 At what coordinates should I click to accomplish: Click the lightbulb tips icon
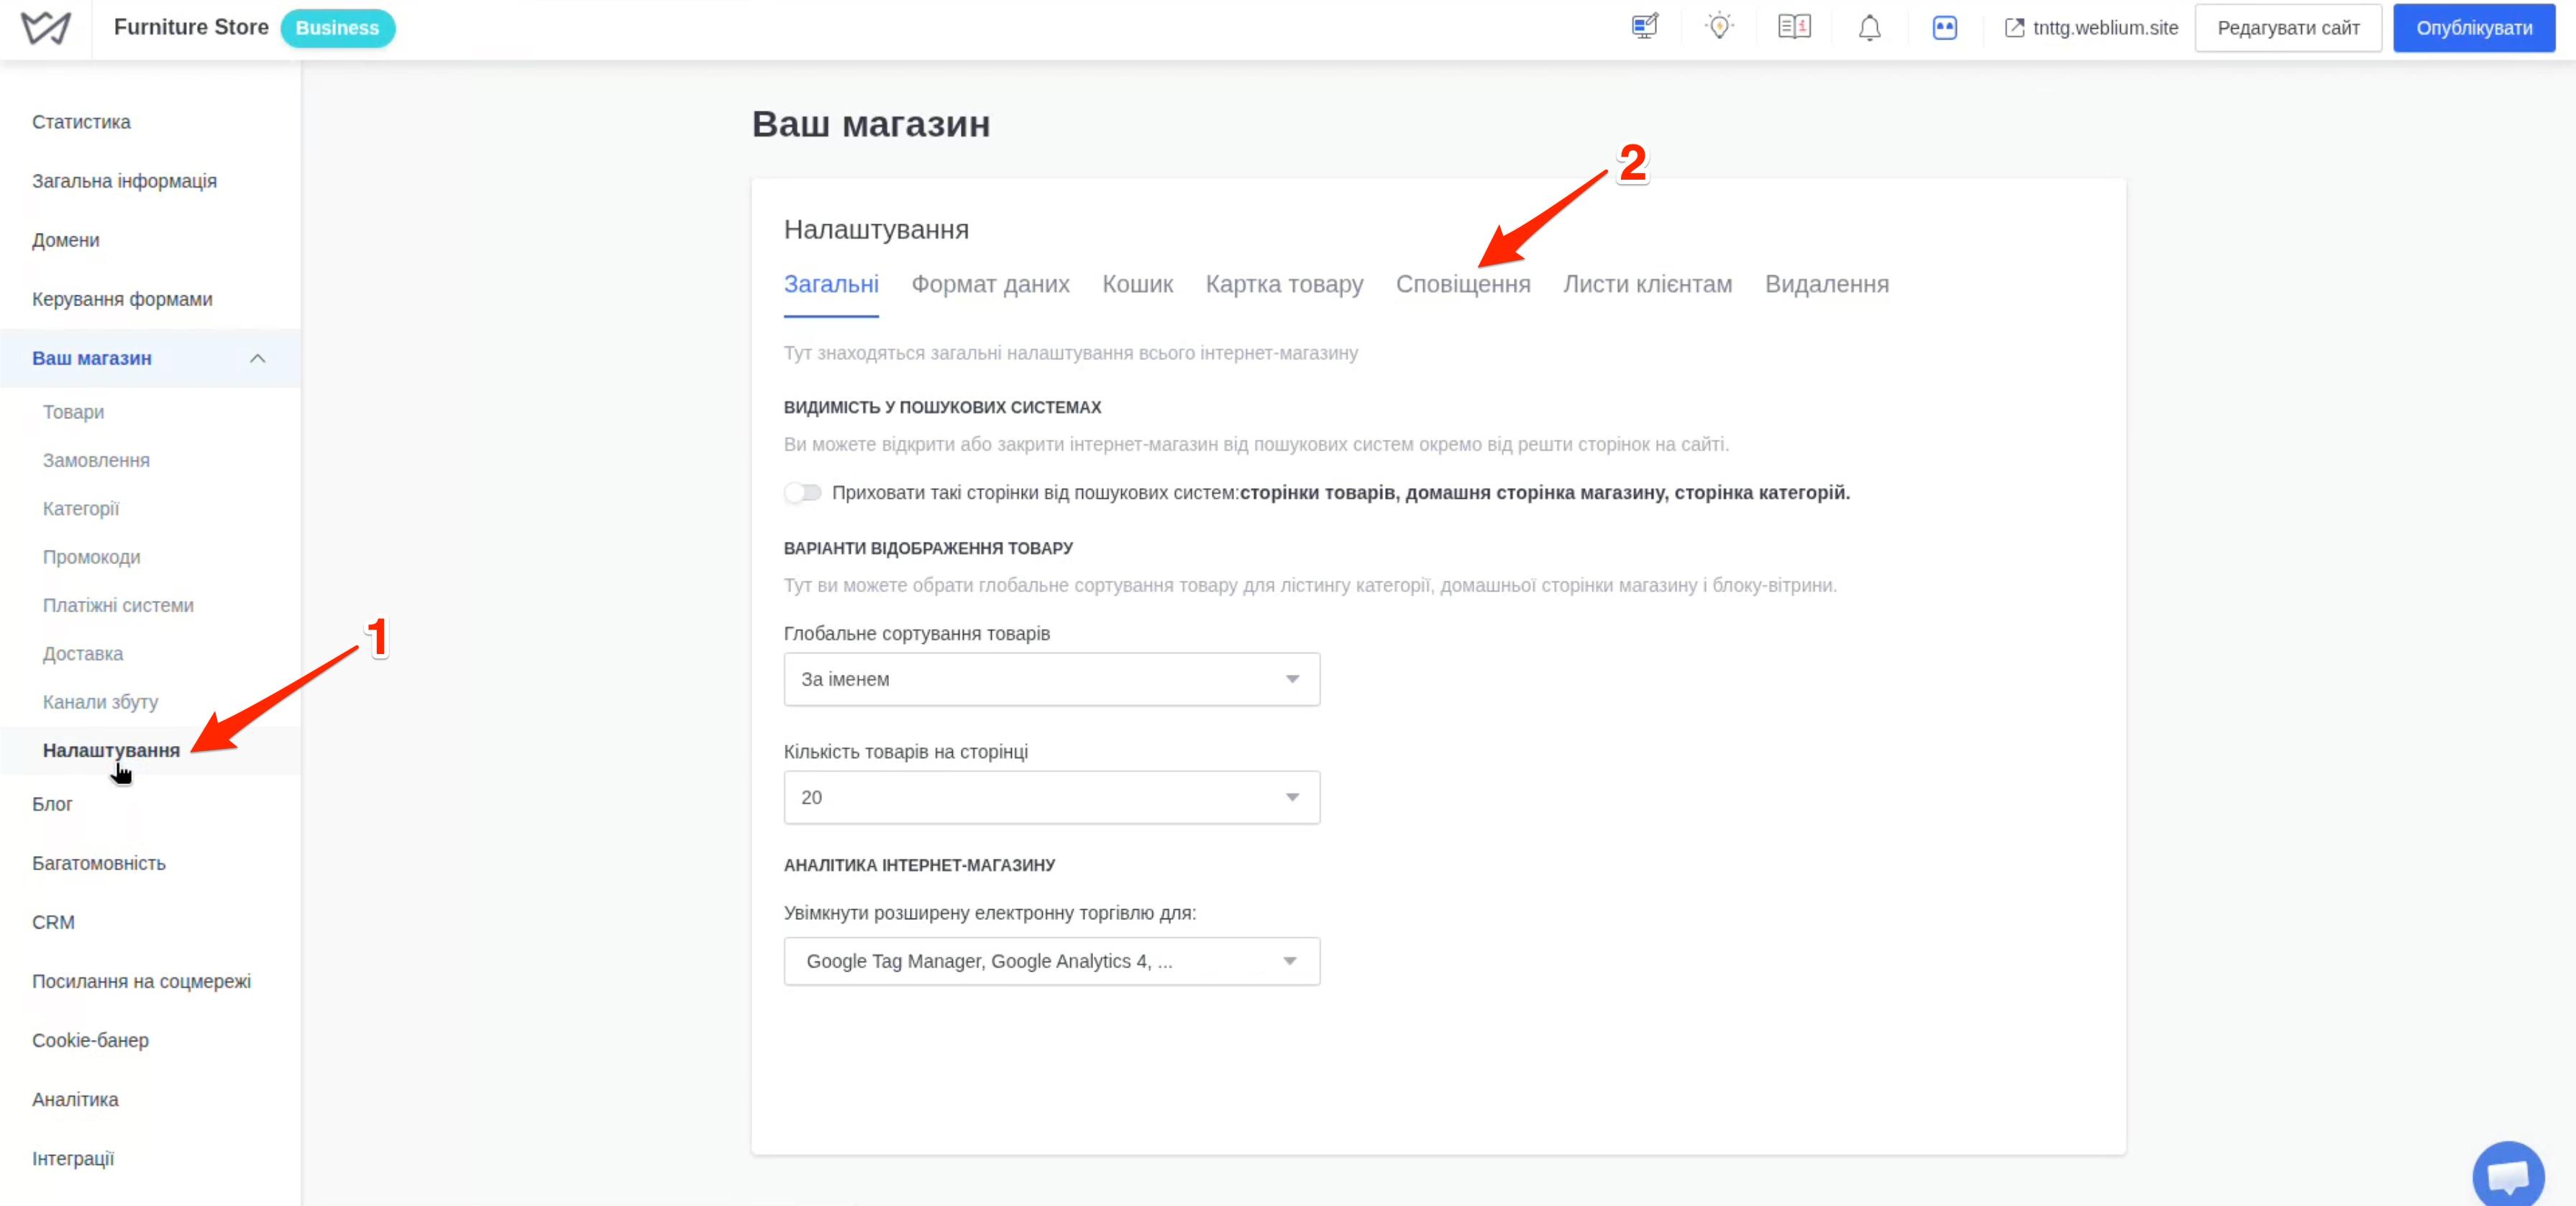point(1719,27)
